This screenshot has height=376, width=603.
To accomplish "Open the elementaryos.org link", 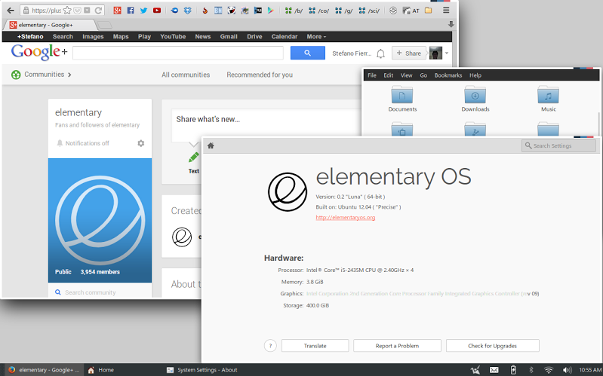I will 346,217.
